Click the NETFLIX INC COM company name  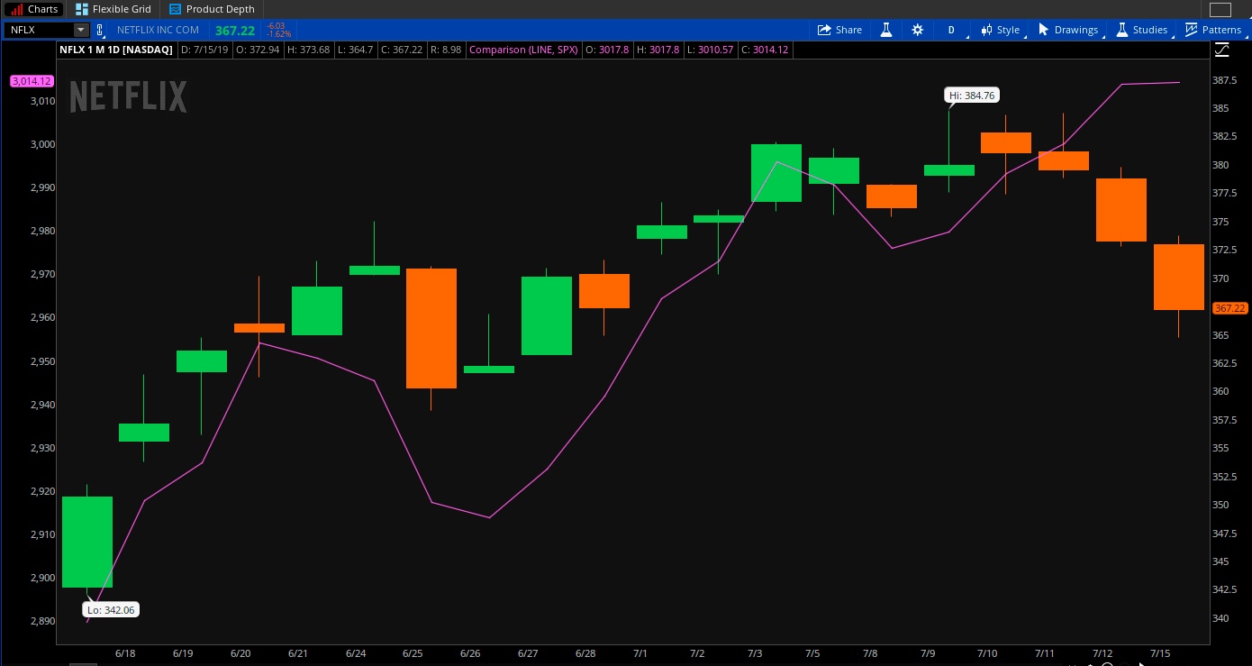[x=158, y=30]
